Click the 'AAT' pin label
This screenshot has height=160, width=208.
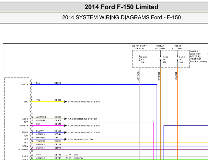click(x=26, y=136)
